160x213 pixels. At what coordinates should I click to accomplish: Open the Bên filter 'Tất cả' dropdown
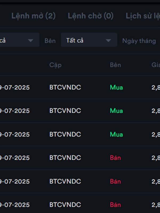pos(89,40)
